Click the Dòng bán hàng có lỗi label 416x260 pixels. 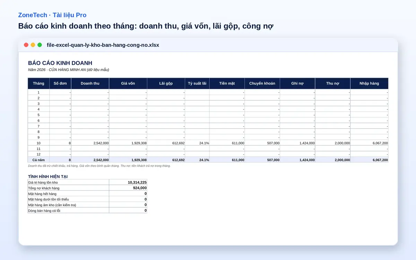coord(68,210)
